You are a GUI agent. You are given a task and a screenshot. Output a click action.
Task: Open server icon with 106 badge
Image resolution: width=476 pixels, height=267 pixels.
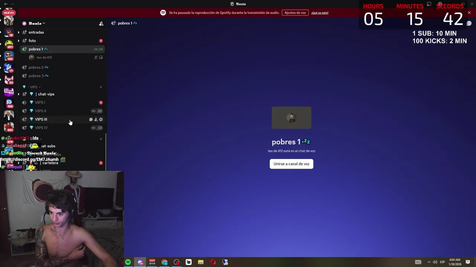pyautogui.click(x=9, y=103)
